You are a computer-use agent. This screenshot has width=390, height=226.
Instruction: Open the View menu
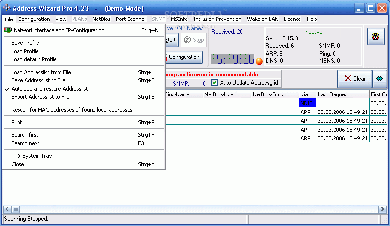tap(61, 19)
